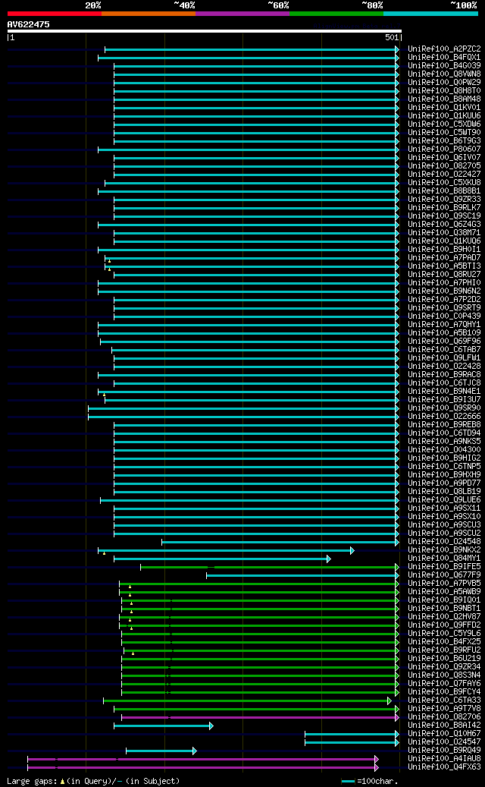Select label UniRef100_A4IAU8
The image size is (485, 787).
pyautogui.click(x=444, y=758)
